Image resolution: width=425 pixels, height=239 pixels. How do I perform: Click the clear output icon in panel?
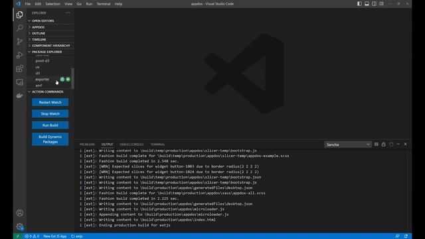(377, 145)
